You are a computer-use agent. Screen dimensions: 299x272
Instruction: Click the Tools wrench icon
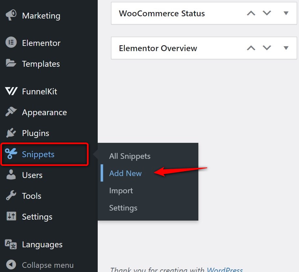pyautogui.click(x=11, y=196)
